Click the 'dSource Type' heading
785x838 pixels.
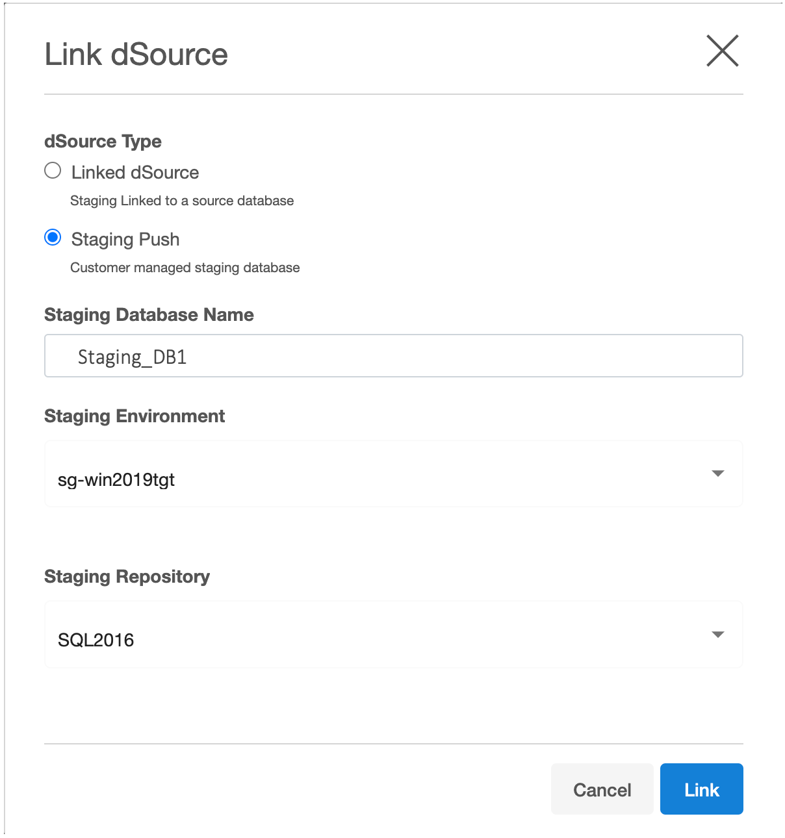[103, 142]
